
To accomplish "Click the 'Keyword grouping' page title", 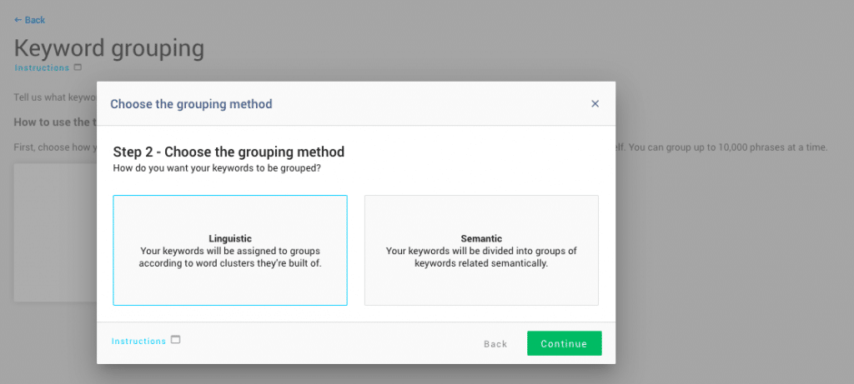I will (109, 48).
